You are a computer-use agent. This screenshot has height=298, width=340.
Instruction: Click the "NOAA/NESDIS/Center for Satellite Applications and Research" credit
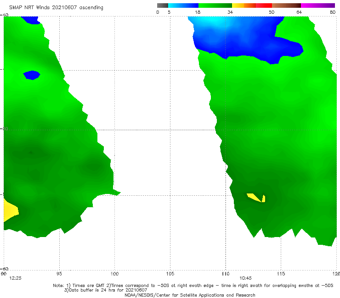190,295
